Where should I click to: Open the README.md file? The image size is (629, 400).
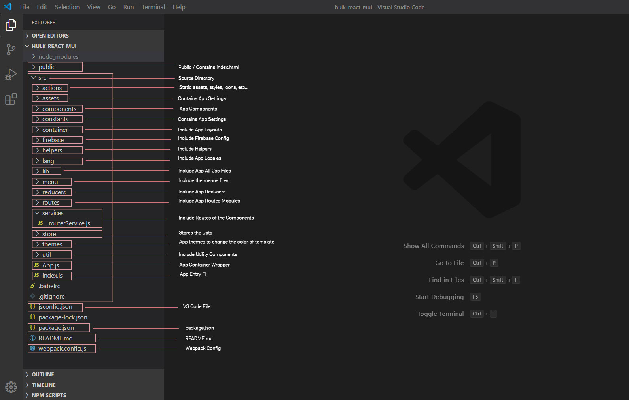55,338
